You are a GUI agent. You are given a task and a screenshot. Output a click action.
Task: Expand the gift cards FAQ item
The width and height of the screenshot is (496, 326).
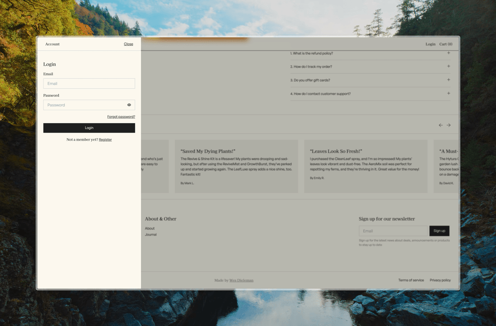pos(448,80)
